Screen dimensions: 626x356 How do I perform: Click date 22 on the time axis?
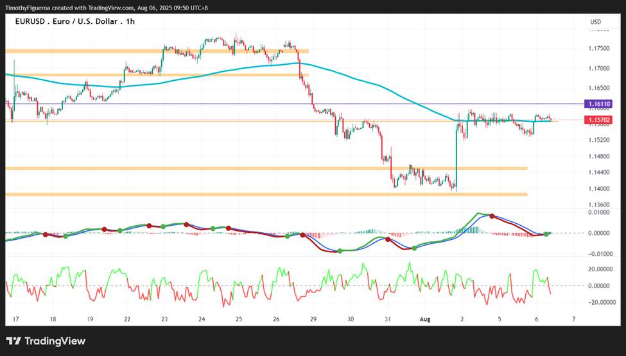pyautogui.click(x=127, y=319)
